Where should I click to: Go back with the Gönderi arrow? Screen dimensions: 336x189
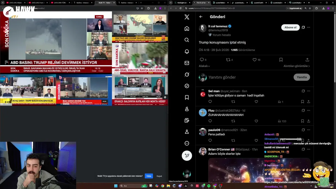point(201,17)
